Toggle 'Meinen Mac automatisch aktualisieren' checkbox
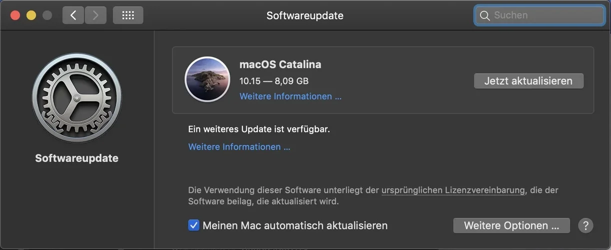Image resolution: width=611 pixels, height=250 pixels. (x=194, y=225)
